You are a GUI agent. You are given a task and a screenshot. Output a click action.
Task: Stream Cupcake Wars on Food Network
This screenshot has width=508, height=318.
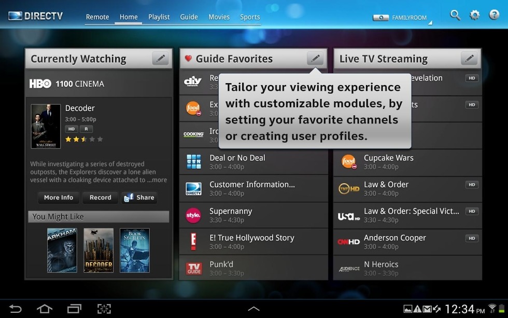tap(407, 162)
